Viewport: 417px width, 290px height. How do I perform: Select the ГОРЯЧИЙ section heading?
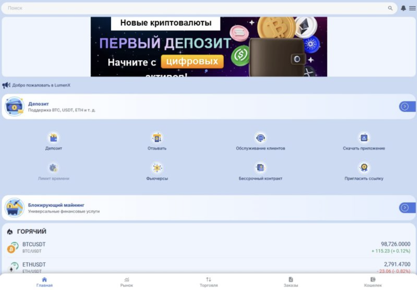32,231
